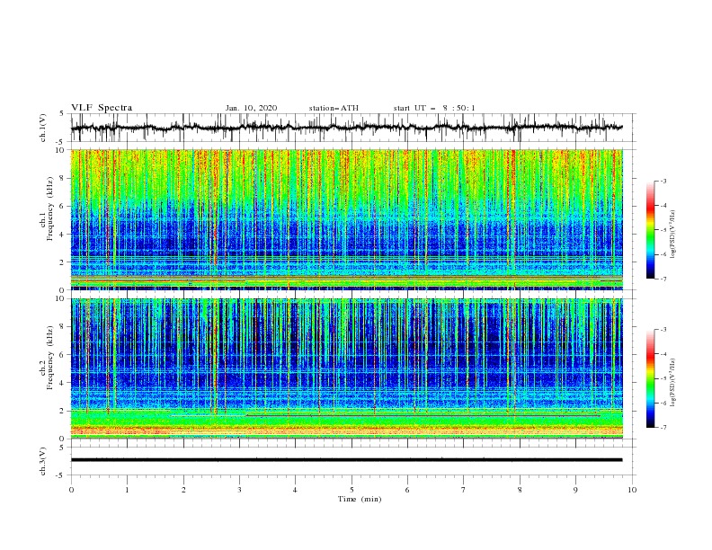Click inside the ch.2 spectrogram panel

tap(346, 368)
